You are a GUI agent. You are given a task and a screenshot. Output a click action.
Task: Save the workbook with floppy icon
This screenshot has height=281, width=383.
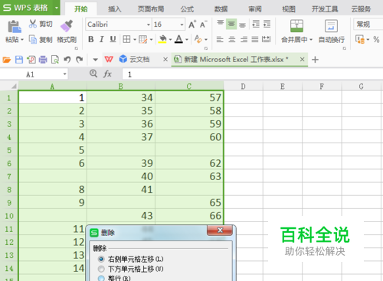(x=19, y=60)
